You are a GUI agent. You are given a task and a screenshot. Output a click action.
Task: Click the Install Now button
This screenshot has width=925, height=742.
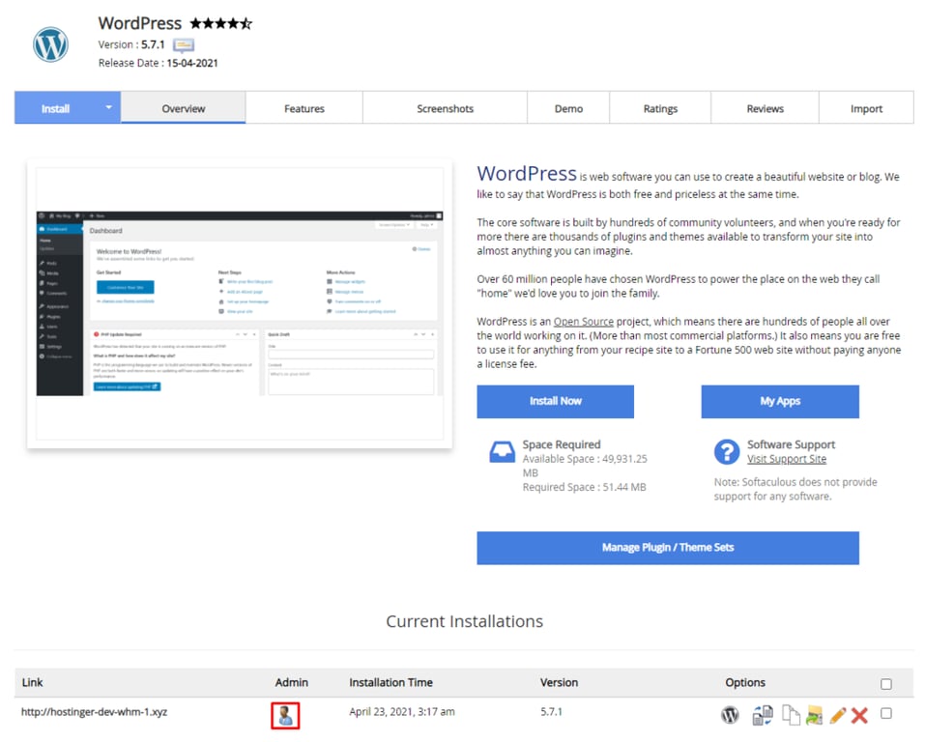(x=555, y=401)
